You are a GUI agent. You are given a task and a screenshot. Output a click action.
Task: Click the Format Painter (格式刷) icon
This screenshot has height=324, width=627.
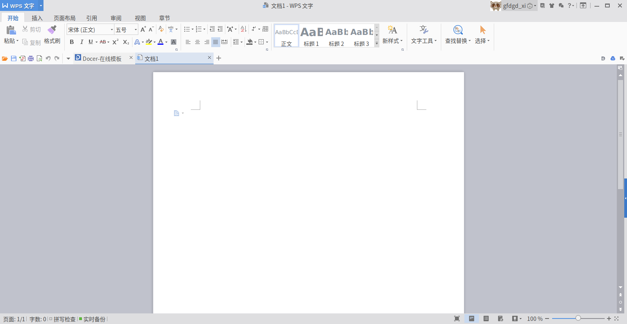point(52,30)
